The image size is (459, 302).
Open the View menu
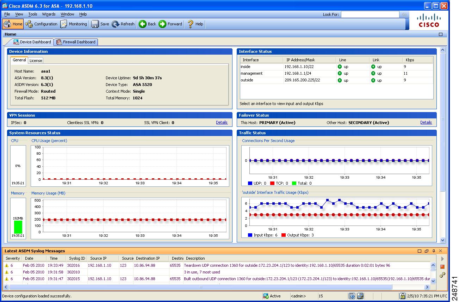pyautogui.click(x=19, y=14)
